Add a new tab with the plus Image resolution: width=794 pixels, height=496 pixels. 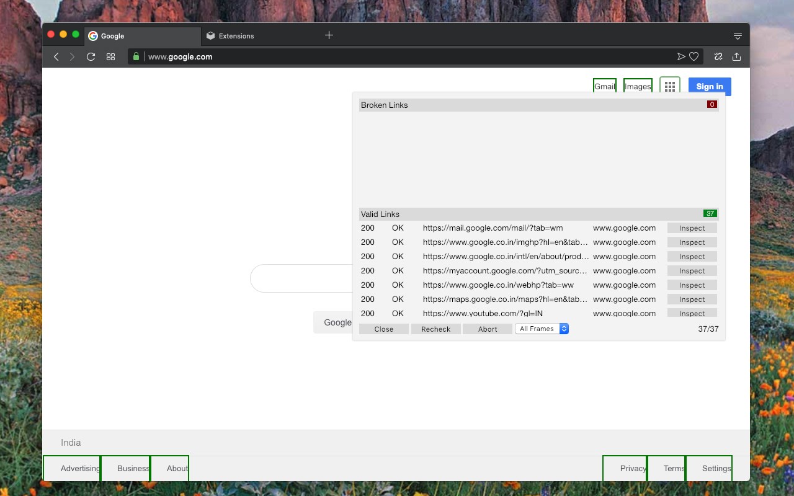329,35
